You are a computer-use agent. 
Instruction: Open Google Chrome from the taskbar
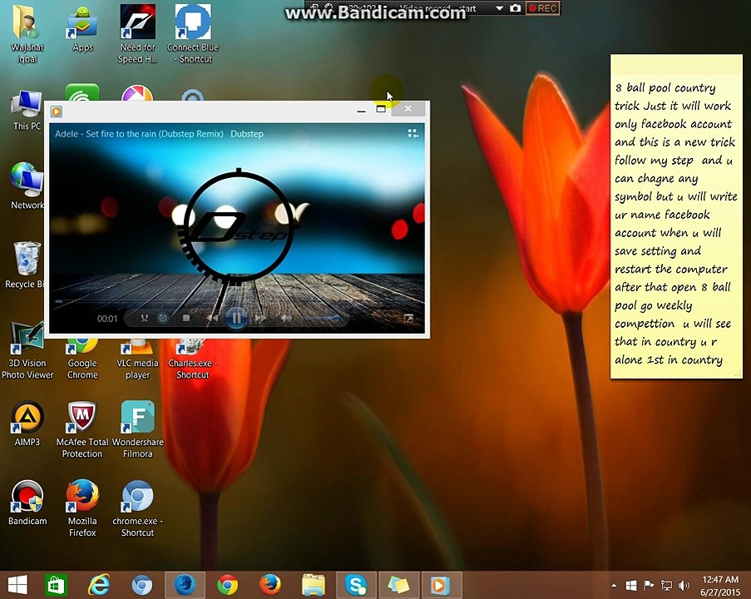pyautogui.click(x=228, y=585)
